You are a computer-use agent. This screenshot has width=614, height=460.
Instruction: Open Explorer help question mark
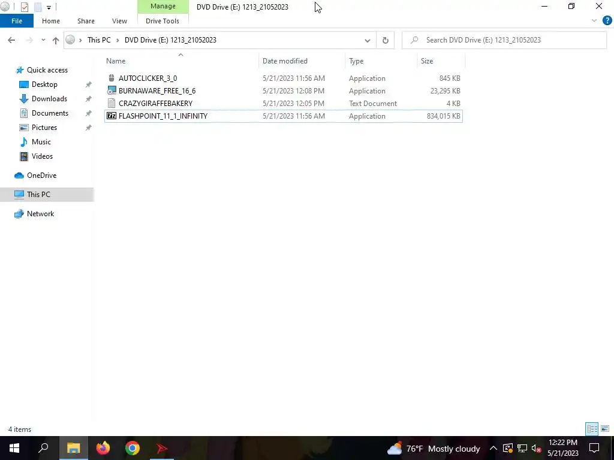point(607,21)
